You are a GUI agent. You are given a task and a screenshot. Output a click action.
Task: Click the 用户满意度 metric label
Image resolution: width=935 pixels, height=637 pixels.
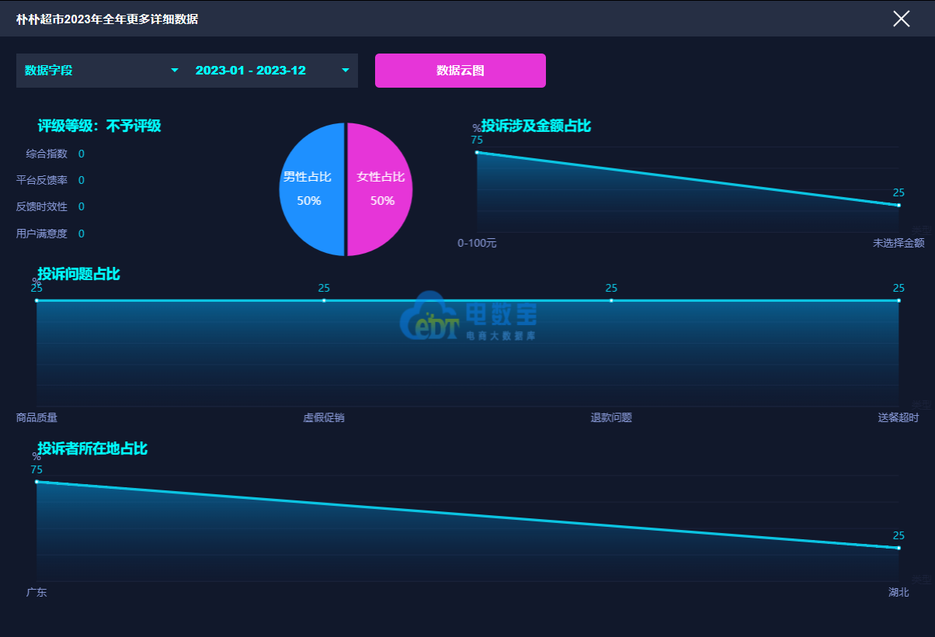tap(42, 234)
